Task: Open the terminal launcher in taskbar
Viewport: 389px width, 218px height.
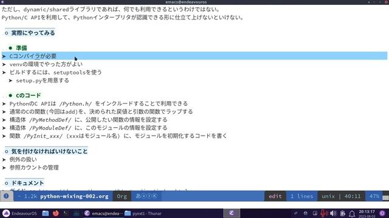Action: 66,213
